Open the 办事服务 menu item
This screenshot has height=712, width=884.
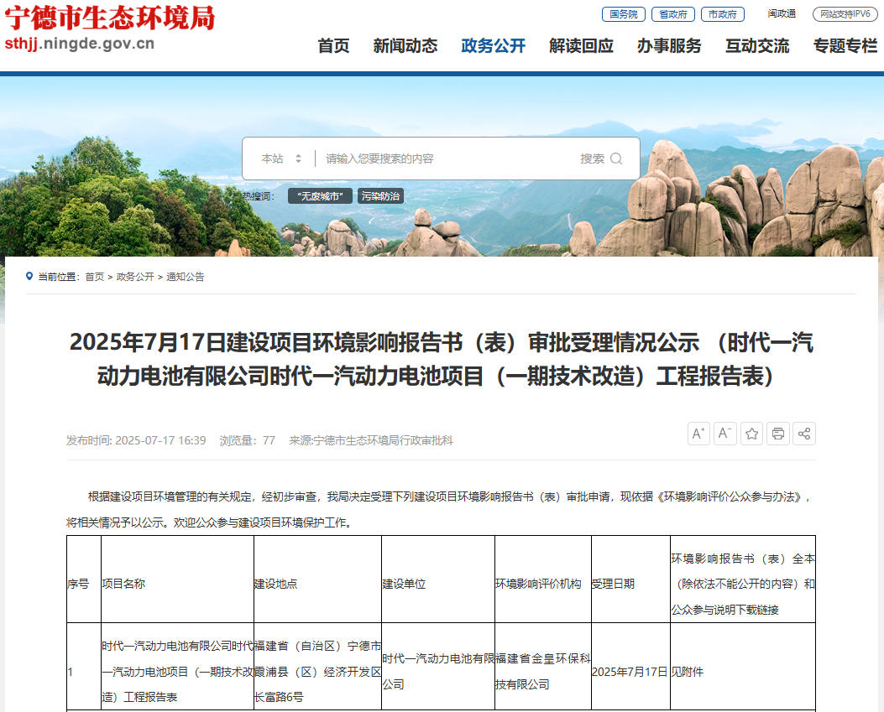coord(667,47)
